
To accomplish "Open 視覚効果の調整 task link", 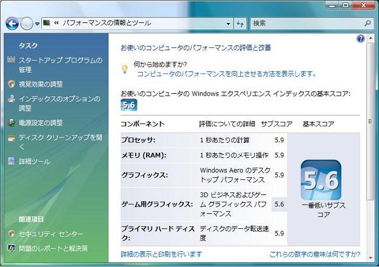I will tap(41, 84).
